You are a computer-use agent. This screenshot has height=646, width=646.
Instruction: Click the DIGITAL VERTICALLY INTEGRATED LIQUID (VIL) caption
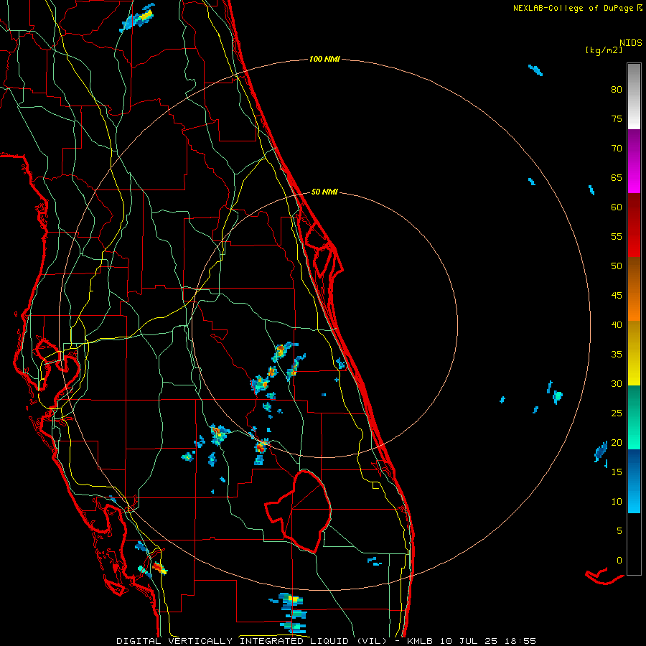tap(251, 641)
